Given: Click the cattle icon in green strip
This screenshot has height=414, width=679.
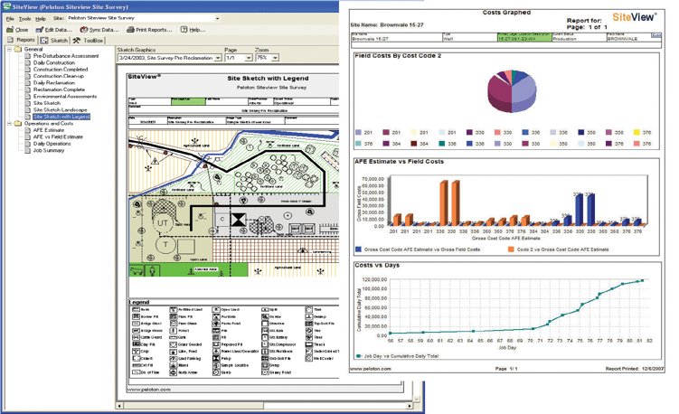Looking at the screenshot, I should click(137, 270).
